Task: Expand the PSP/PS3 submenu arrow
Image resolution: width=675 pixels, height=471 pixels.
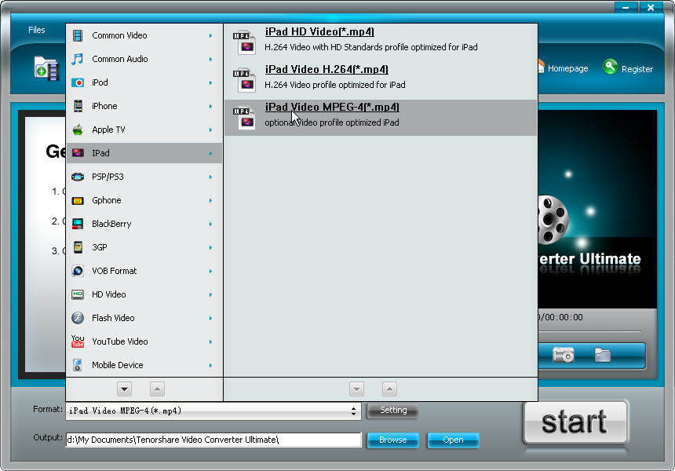Action: coord(210,177)
